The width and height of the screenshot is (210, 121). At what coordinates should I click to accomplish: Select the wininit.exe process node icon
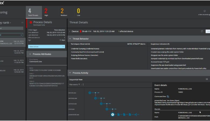point(89,93)
